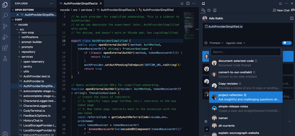The image size is (295, 136).
Task: Expand the sentry folder
Action: [x=33, y=66]
